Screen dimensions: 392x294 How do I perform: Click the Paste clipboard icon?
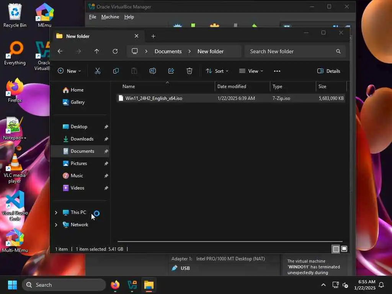point(134,71)
